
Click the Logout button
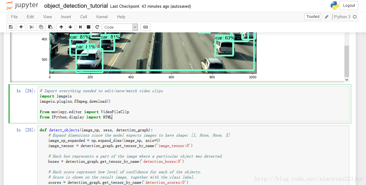349,6
